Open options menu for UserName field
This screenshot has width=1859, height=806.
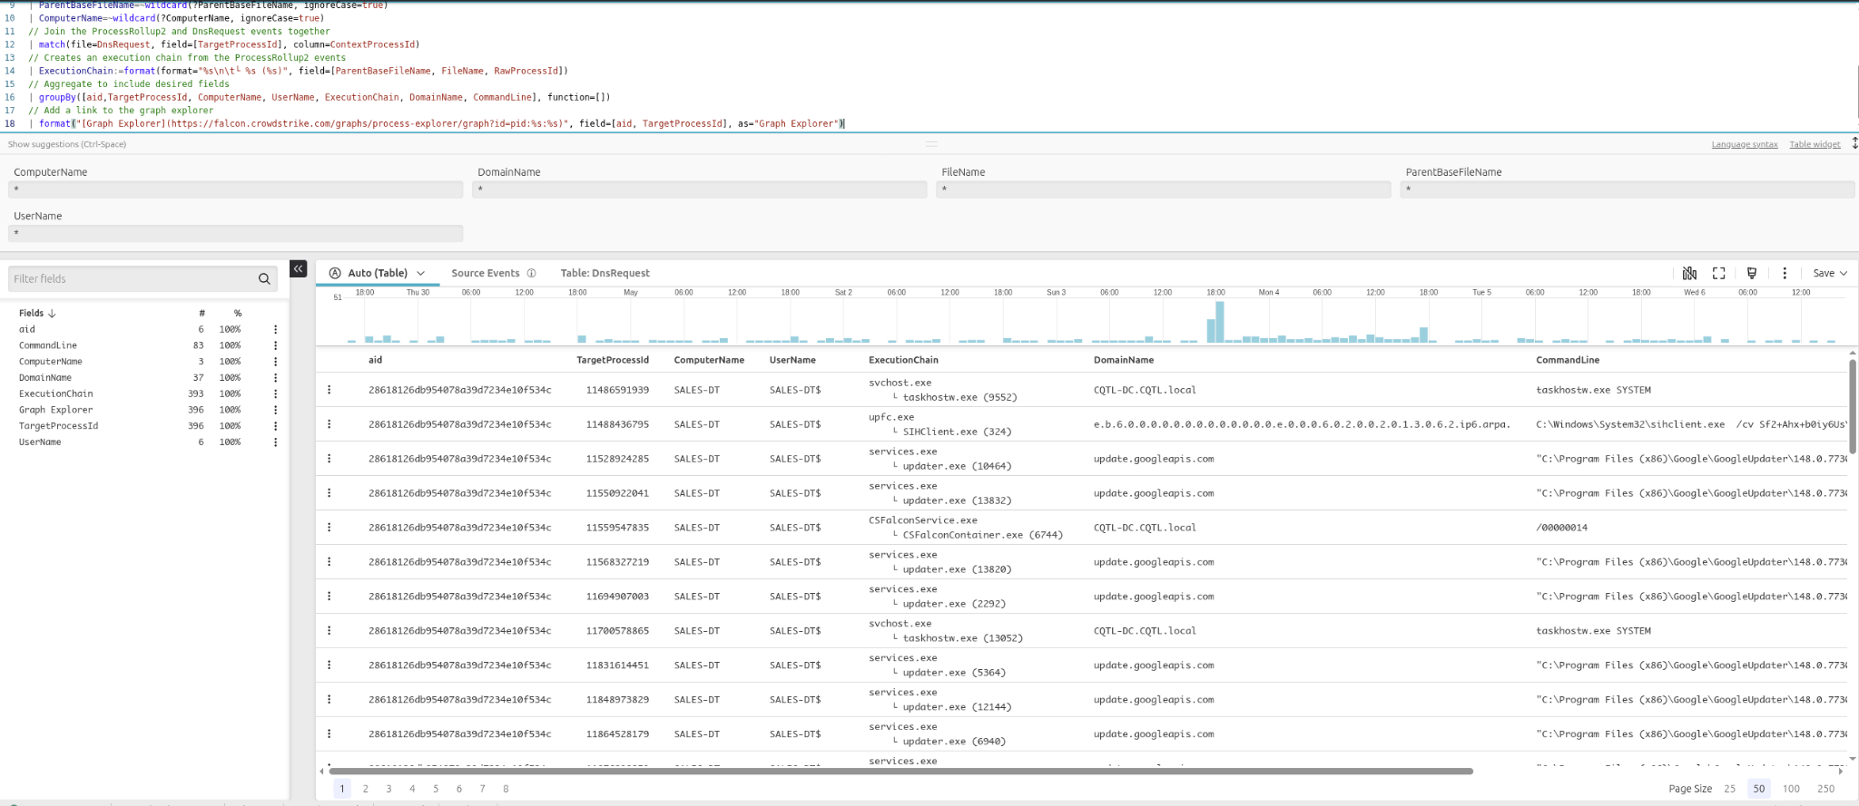click(275, 442)
